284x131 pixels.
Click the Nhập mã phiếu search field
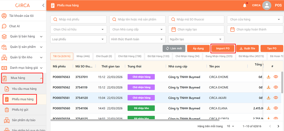pyautogui.click(x=79, y=20)
